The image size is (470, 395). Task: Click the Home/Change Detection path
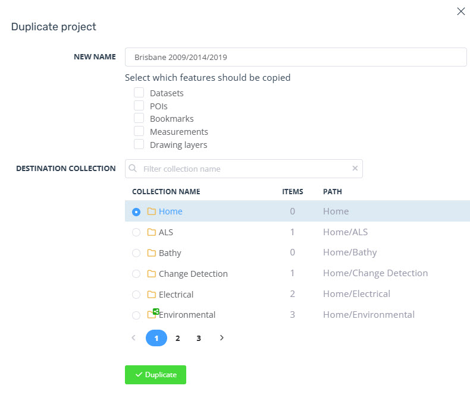pyautogui.click(x=375, y=273)
